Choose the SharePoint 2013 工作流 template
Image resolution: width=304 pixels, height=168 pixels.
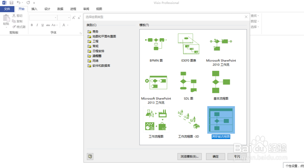pos(156,82)
